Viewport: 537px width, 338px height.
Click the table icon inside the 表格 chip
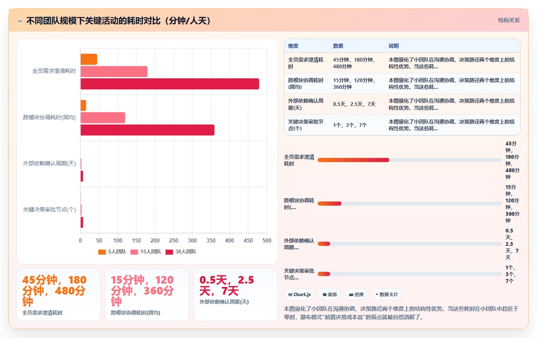[x=324, y=295]
